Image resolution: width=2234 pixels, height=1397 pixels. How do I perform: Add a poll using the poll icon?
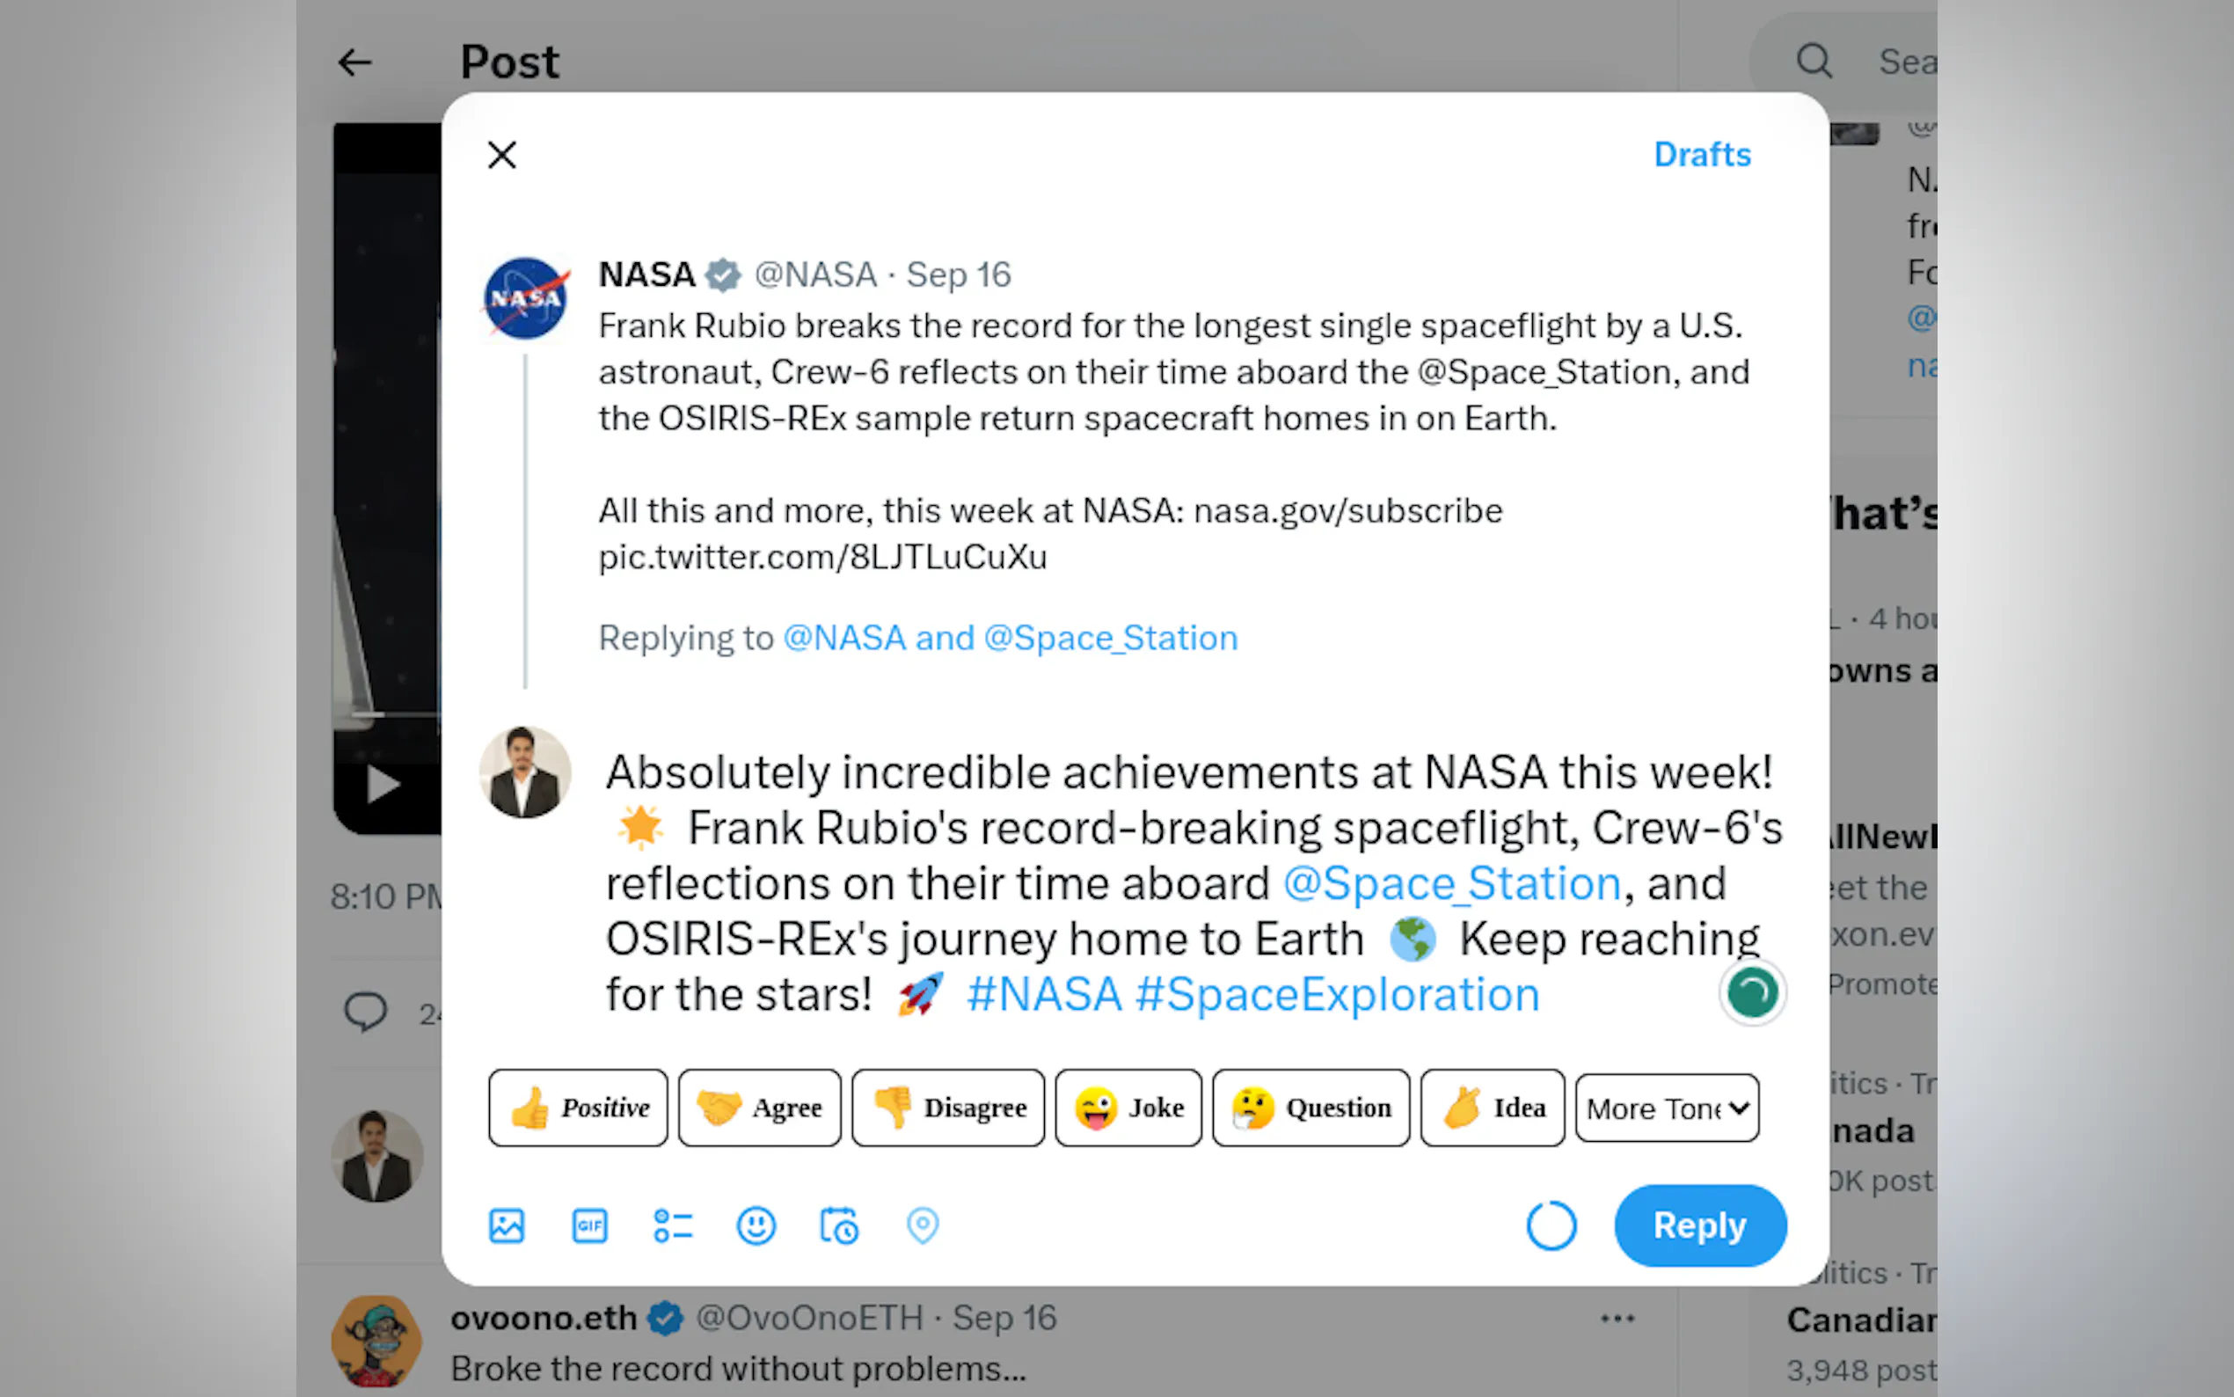(x=672, y=1226)
